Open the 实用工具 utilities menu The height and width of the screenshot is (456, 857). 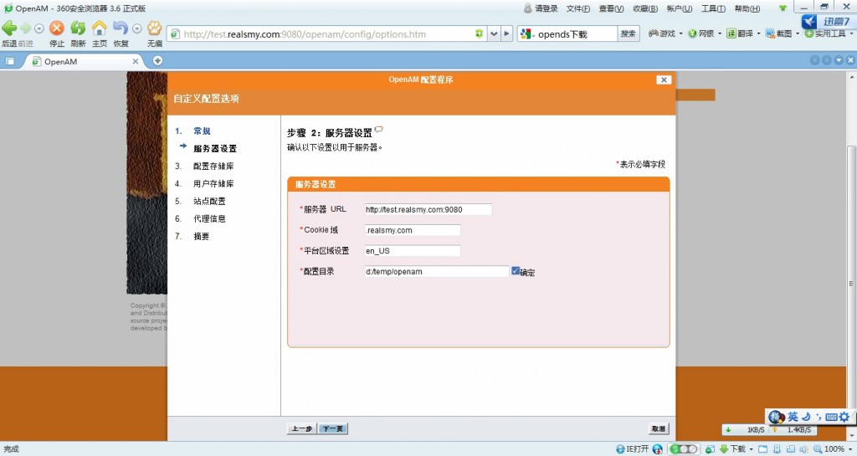828,33
